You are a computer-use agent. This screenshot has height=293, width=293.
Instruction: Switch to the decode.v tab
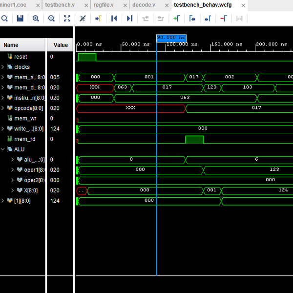tap(144, 5)
